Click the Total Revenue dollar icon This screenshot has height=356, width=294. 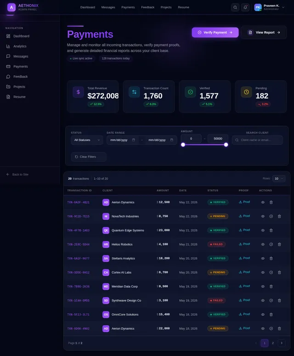point(78,92)
